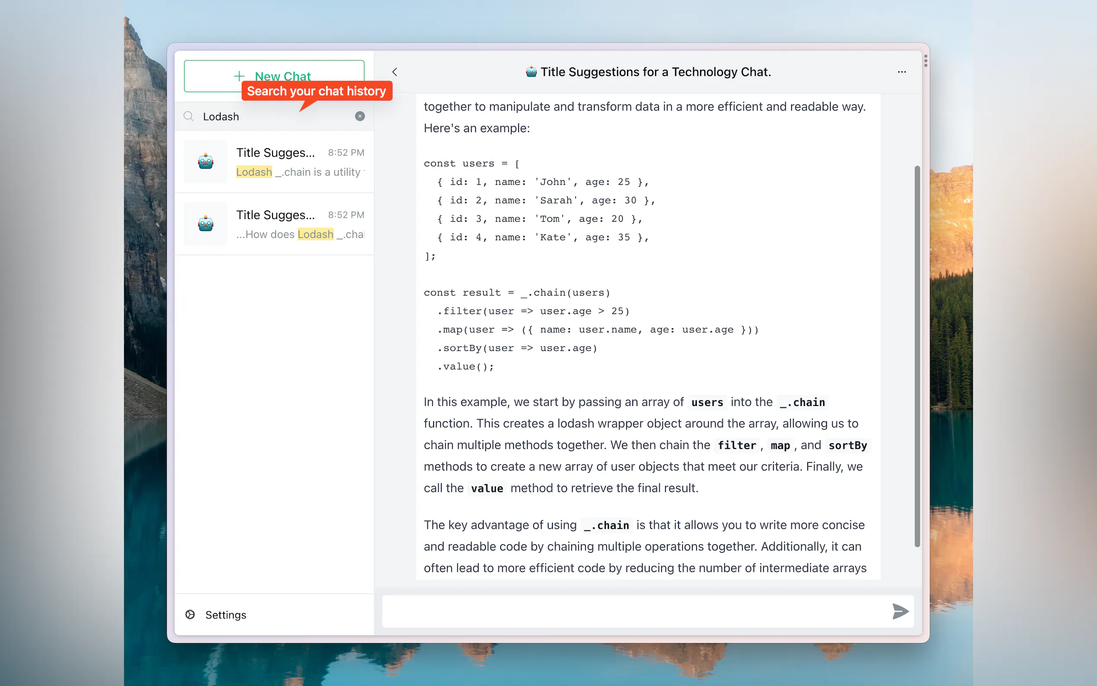The image size is (1097, 686).
Task: Click the Settings gear icon
Action: 190,614
